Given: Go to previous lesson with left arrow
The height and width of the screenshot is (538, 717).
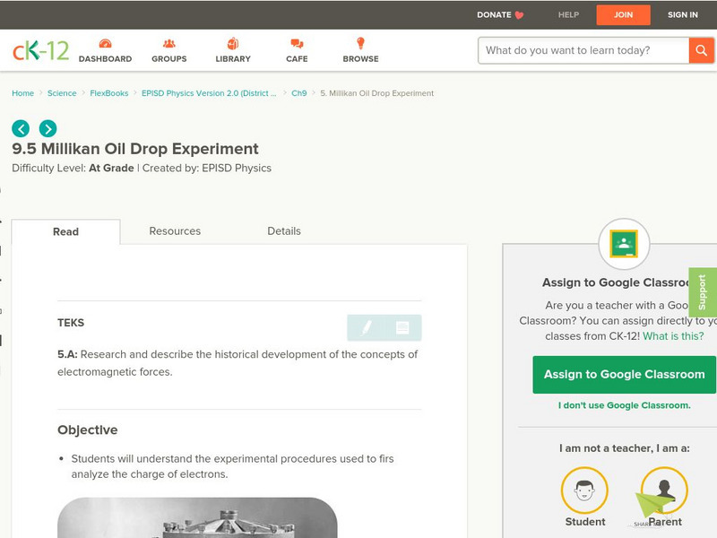Looking at the screenshot, I should pos(21,128).
